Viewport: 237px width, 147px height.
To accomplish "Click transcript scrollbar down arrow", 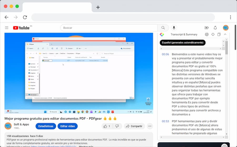I will pyautogui.click(x=226, y=134).
